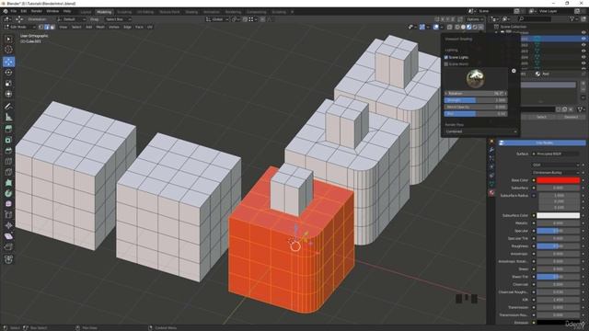The width and height of the screenshot is (589, 331).
Task: Open the Modifiers wrench properties tab
Action: point(491,150)
